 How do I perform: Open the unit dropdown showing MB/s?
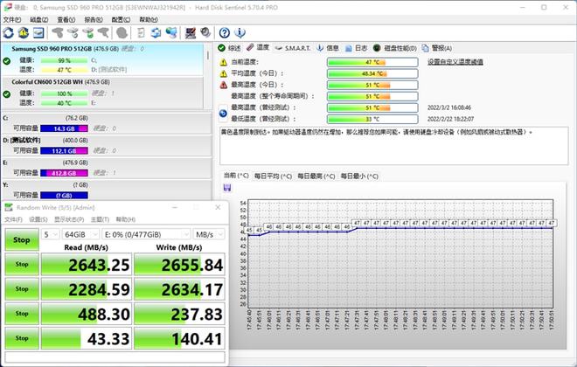click(x=209, y=234)
